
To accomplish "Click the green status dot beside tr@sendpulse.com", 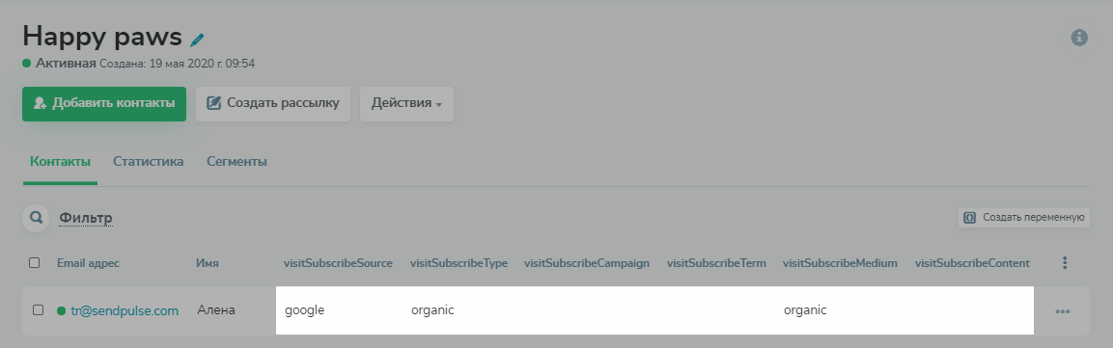I will (61, 310).
